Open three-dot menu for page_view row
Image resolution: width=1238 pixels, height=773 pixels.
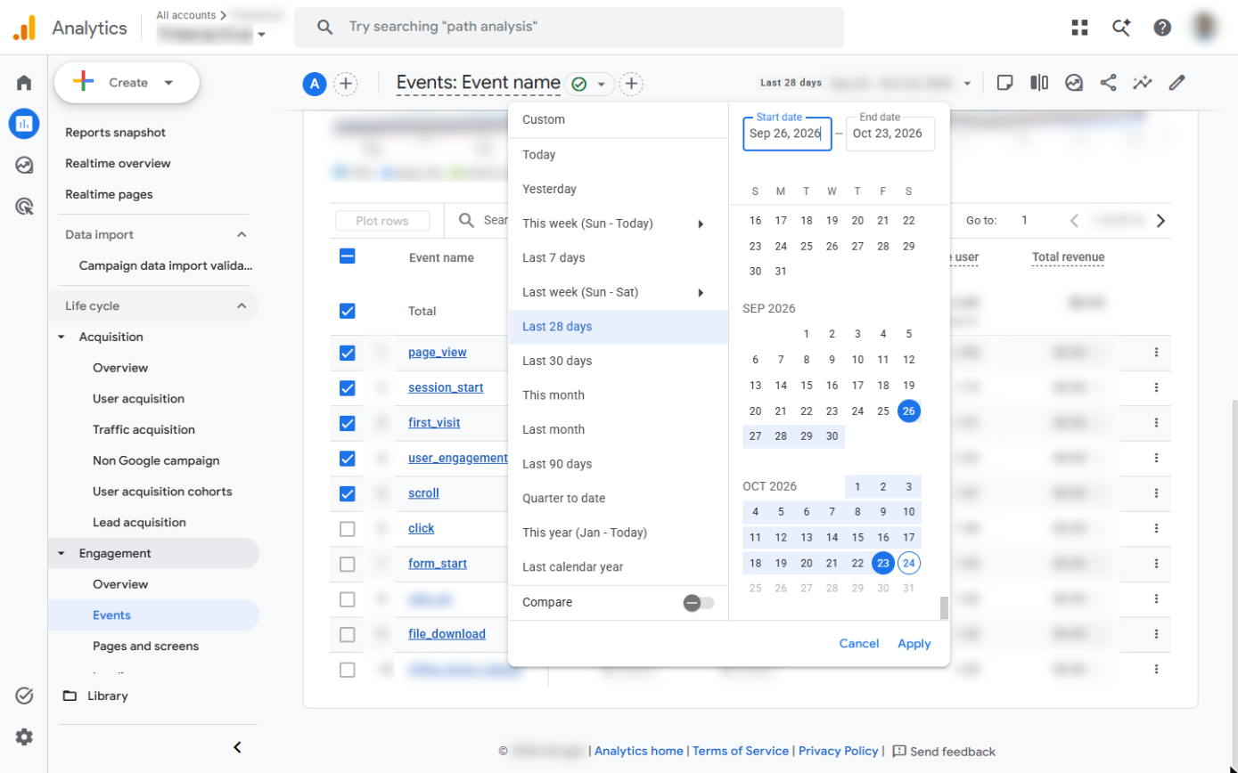click(x=1156, y=353)
